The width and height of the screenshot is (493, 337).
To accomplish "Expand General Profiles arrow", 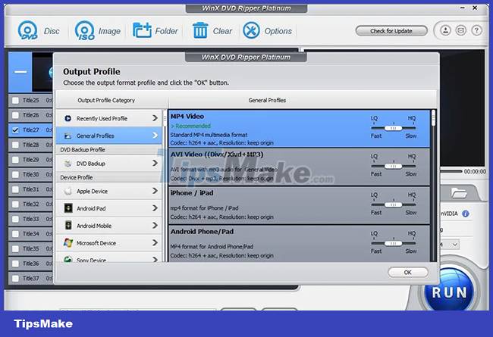I will pyautogui.click(x=155, y=136).
